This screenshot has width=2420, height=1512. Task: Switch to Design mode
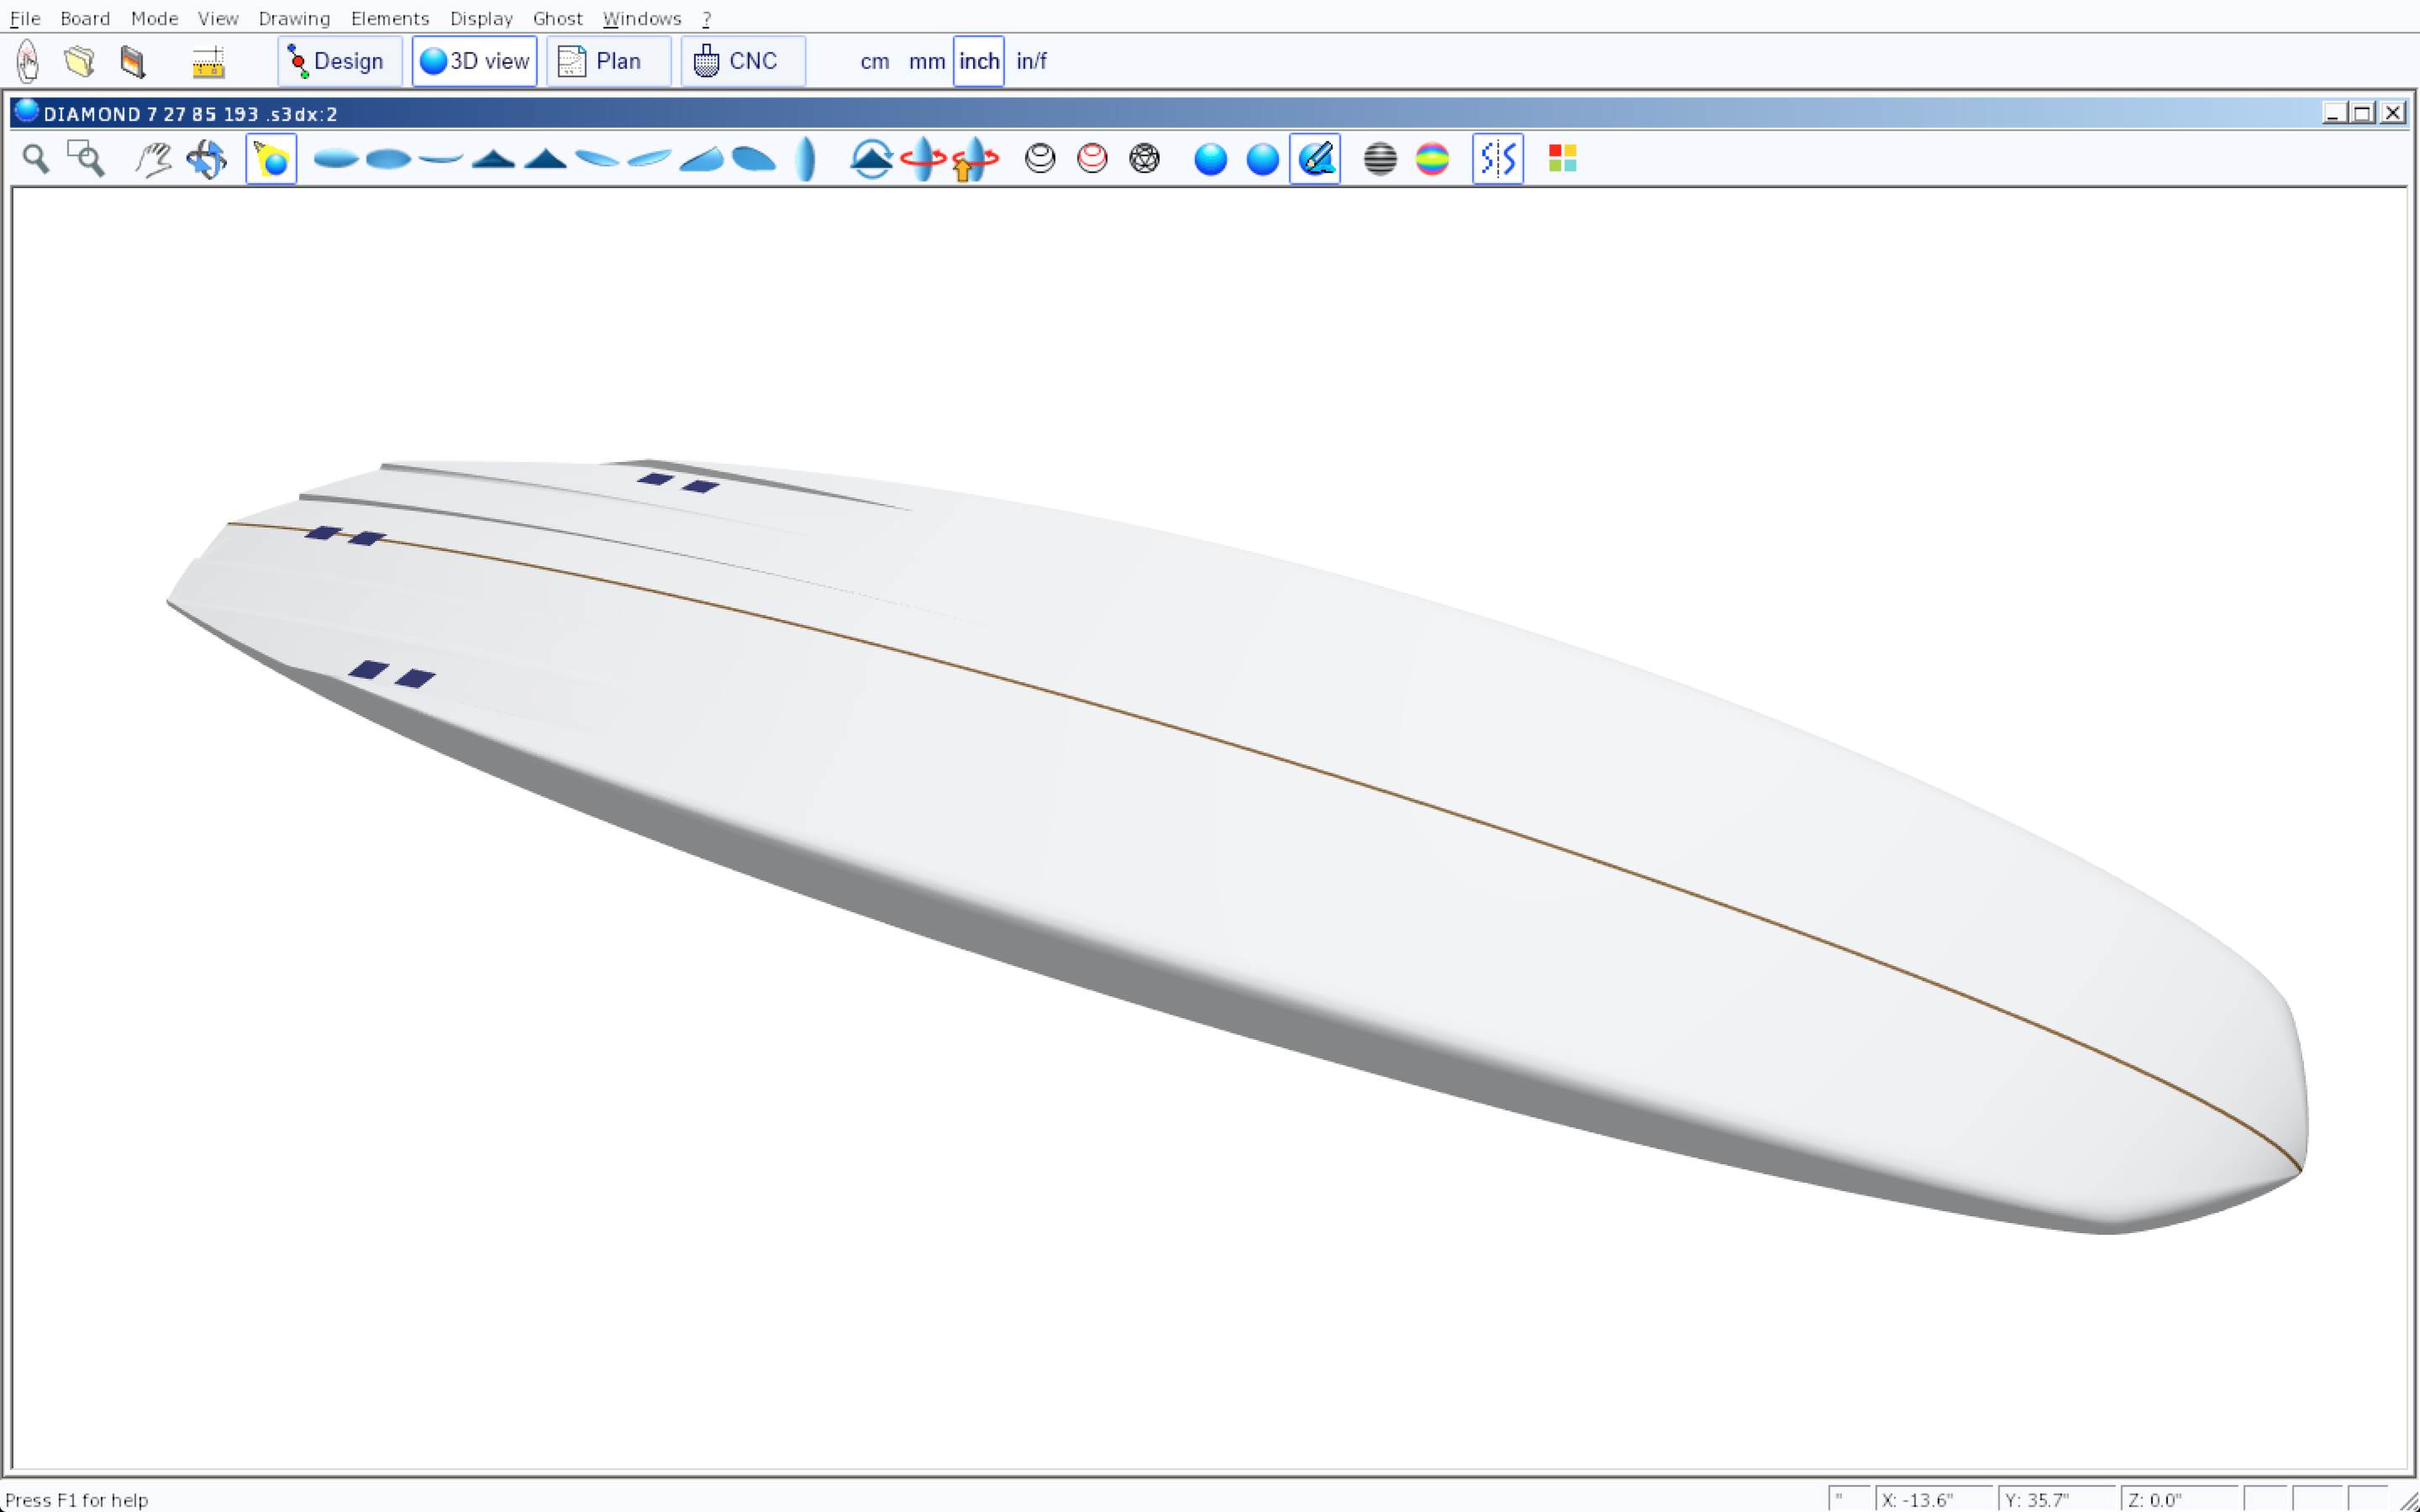(x=339, y=61)
